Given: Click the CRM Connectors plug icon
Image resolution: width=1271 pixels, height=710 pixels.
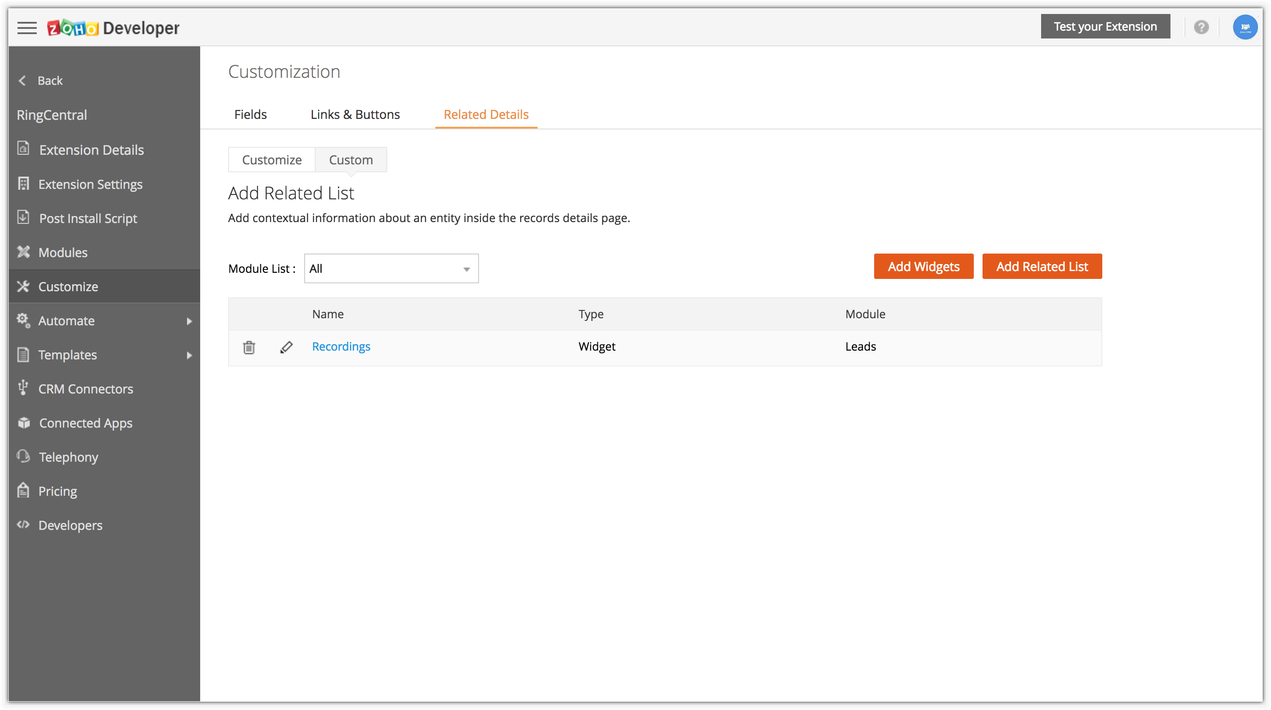Looking at the screenshot, I should (23, 388).
